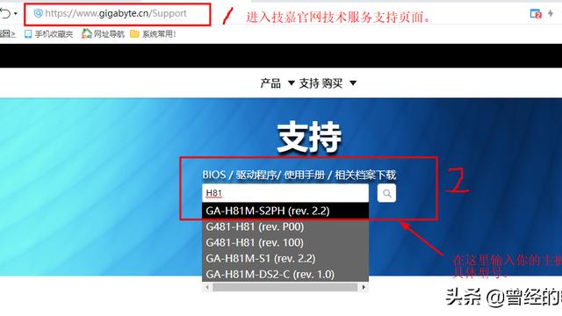This screenshot has width=562, height=316.
Task: Open the 支持 navigation menu item
Action: pos(309,83)
